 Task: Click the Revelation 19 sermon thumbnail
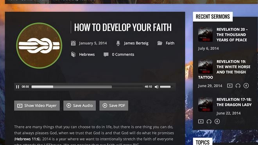(x=205, y=66)
